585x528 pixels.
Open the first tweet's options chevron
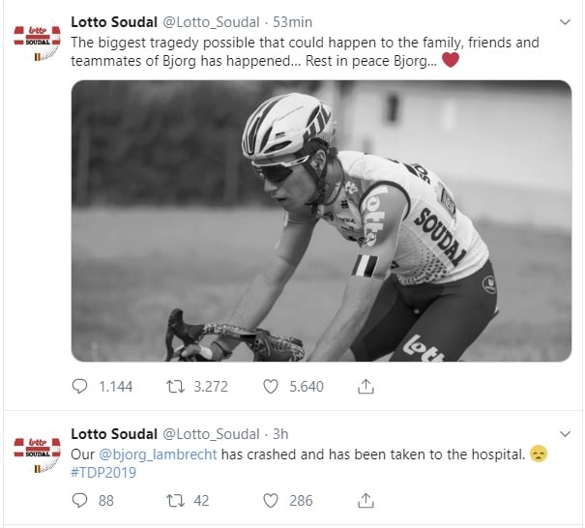click(x=566, y=21)
